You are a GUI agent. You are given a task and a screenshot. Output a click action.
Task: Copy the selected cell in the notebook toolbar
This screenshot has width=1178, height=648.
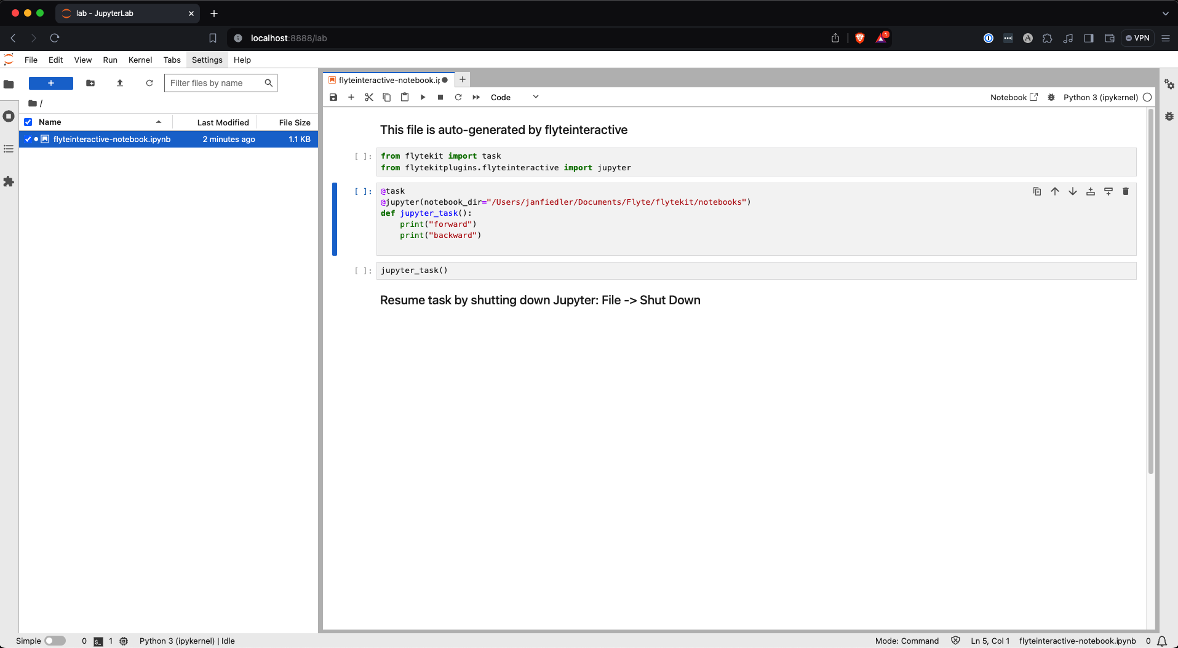click(387, 97)
